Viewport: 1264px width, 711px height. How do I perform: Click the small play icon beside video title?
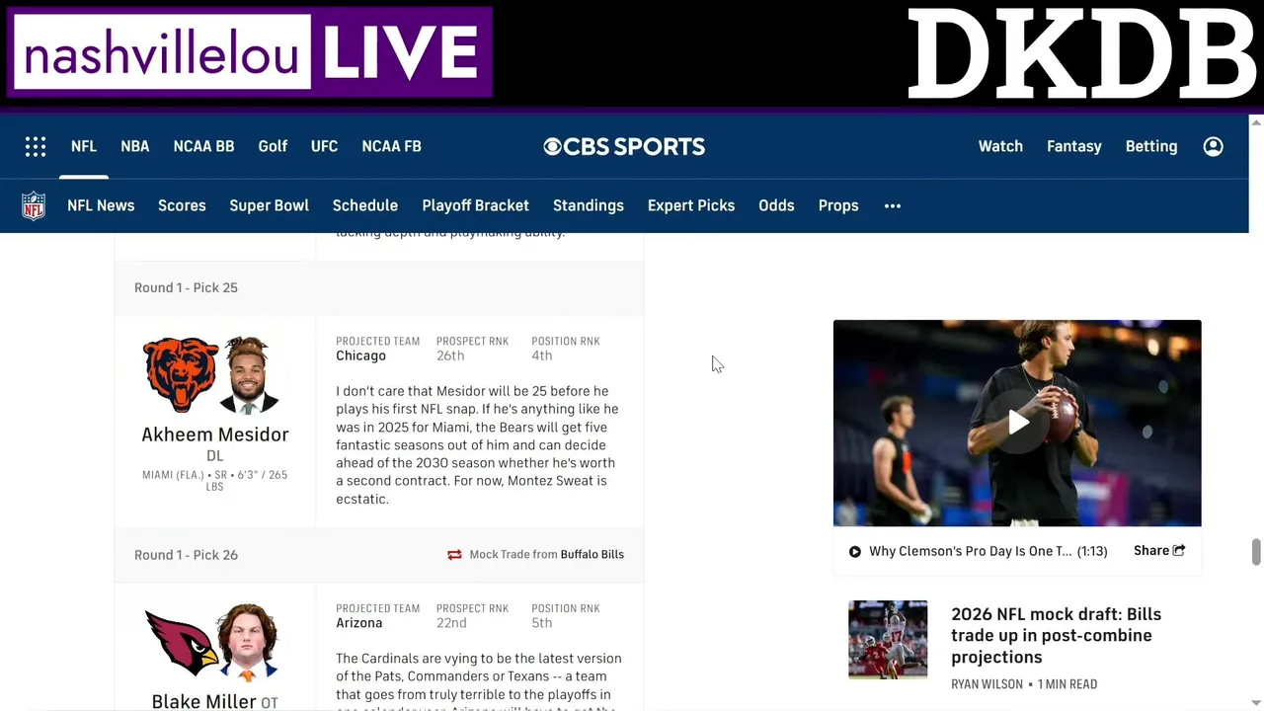855,552
